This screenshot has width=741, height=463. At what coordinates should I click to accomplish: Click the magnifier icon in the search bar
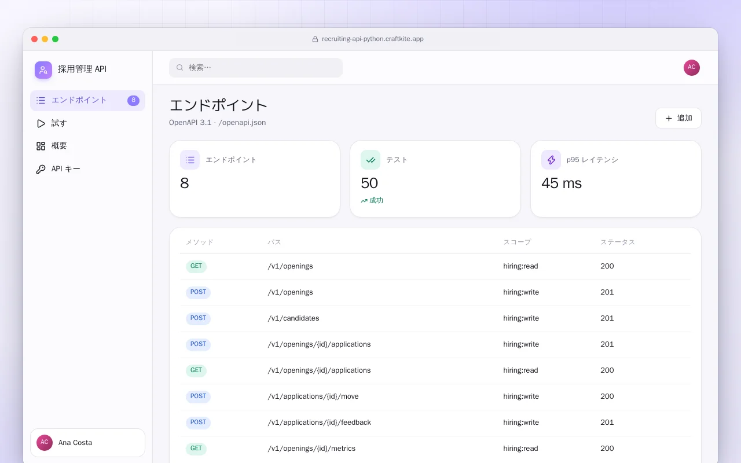(x=180, y=68)
